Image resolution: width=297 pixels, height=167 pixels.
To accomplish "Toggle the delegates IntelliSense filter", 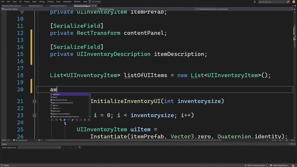I will point(77,120).
